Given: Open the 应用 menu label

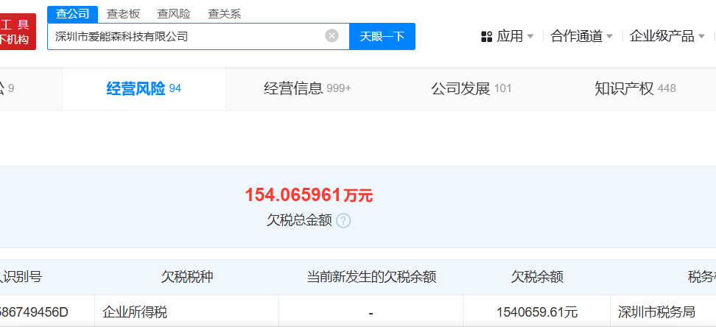Looking at the screenshot, I should [510, 36].
